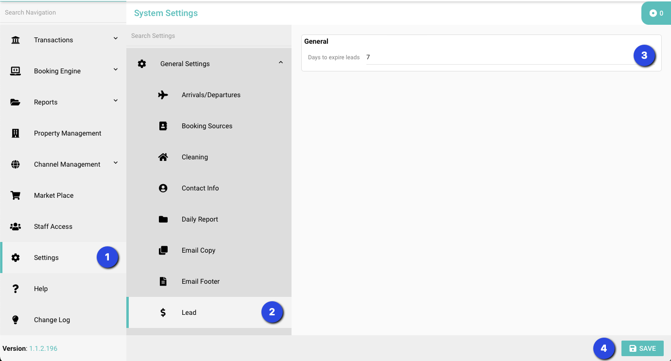Click the Reports folder icon
Image resolution: width=671 pixels, height=361 pixels.
(x=16, y=102)
